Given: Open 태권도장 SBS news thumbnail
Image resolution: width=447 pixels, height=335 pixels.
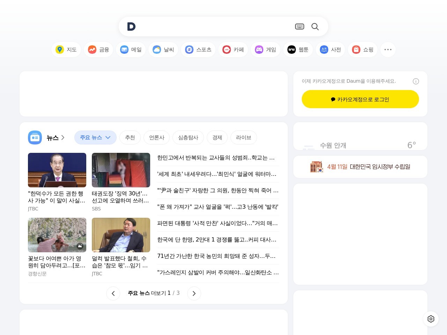Looking at the screenshot, I should 121,170.
